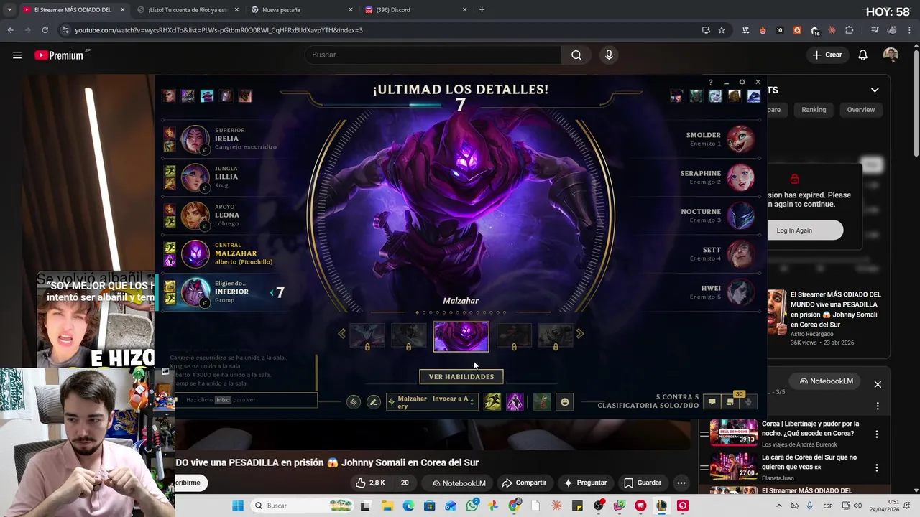Screen dimensions: 920x517
Task: Switch to the Ranking tab
Action: click(814, 110)
